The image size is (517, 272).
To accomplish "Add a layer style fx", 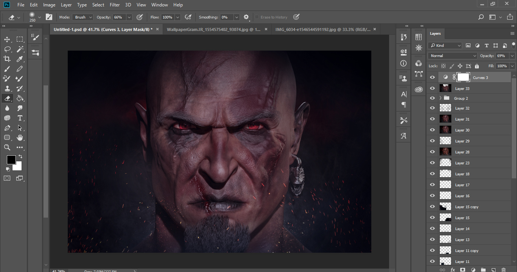I will click(x=453, y=270).
